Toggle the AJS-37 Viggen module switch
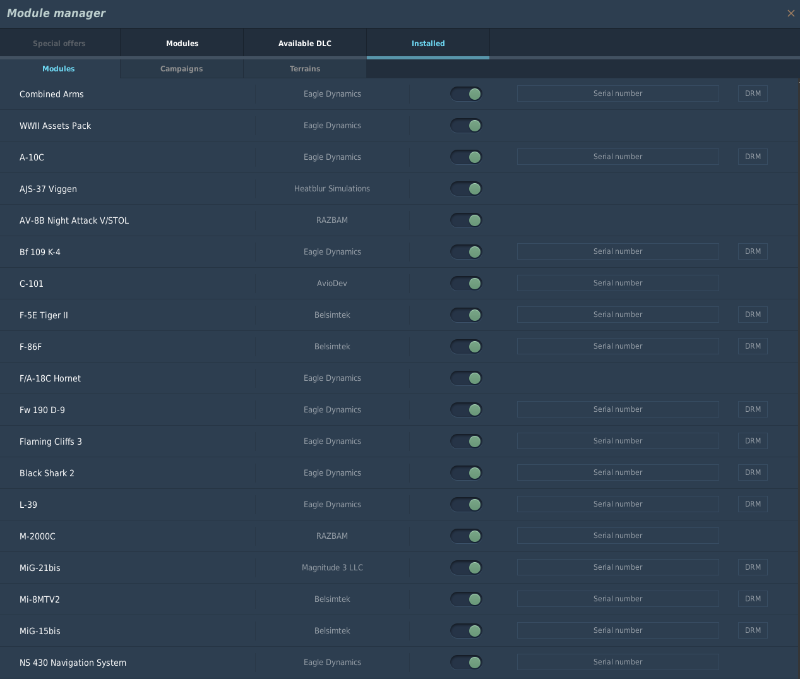Screen dimensions: 800x679 (466, 189)
